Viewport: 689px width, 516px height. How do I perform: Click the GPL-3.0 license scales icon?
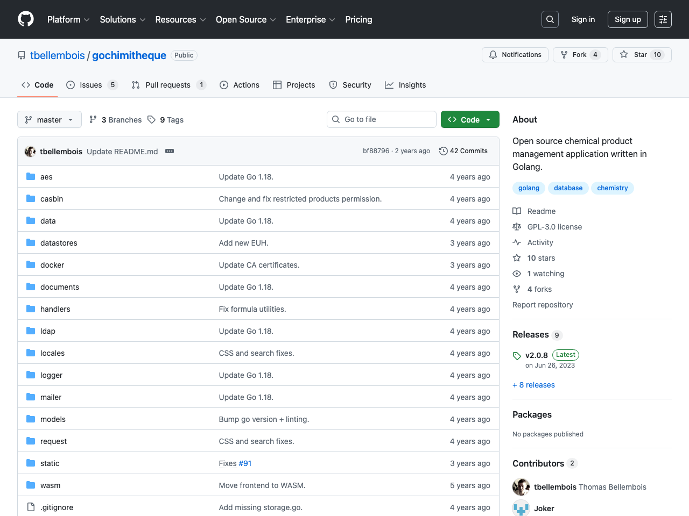pos(516,227)
